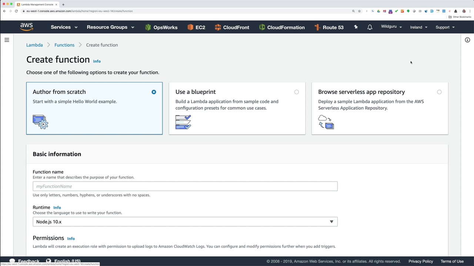Click the browser address bar URL
This screenshot has height=266, width=474.
[80, 11]
